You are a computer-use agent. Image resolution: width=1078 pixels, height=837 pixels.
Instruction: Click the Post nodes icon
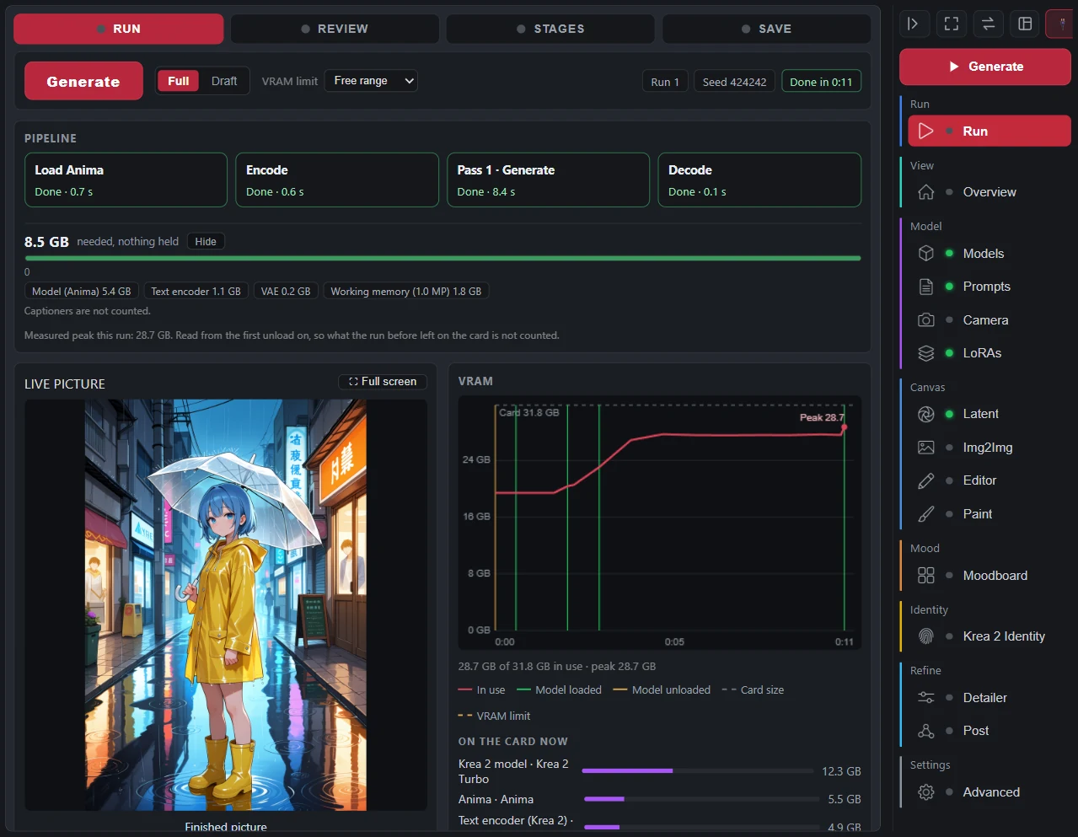click(925, 731)
